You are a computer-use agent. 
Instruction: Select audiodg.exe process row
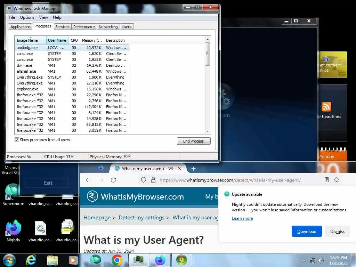pos(72,48)
